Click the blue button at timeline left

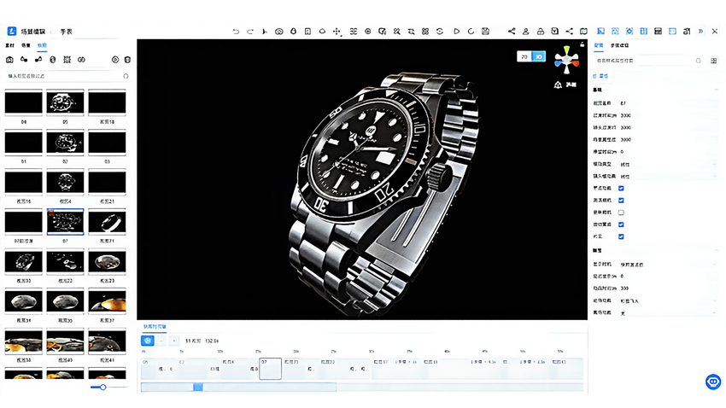coord(148,341)
